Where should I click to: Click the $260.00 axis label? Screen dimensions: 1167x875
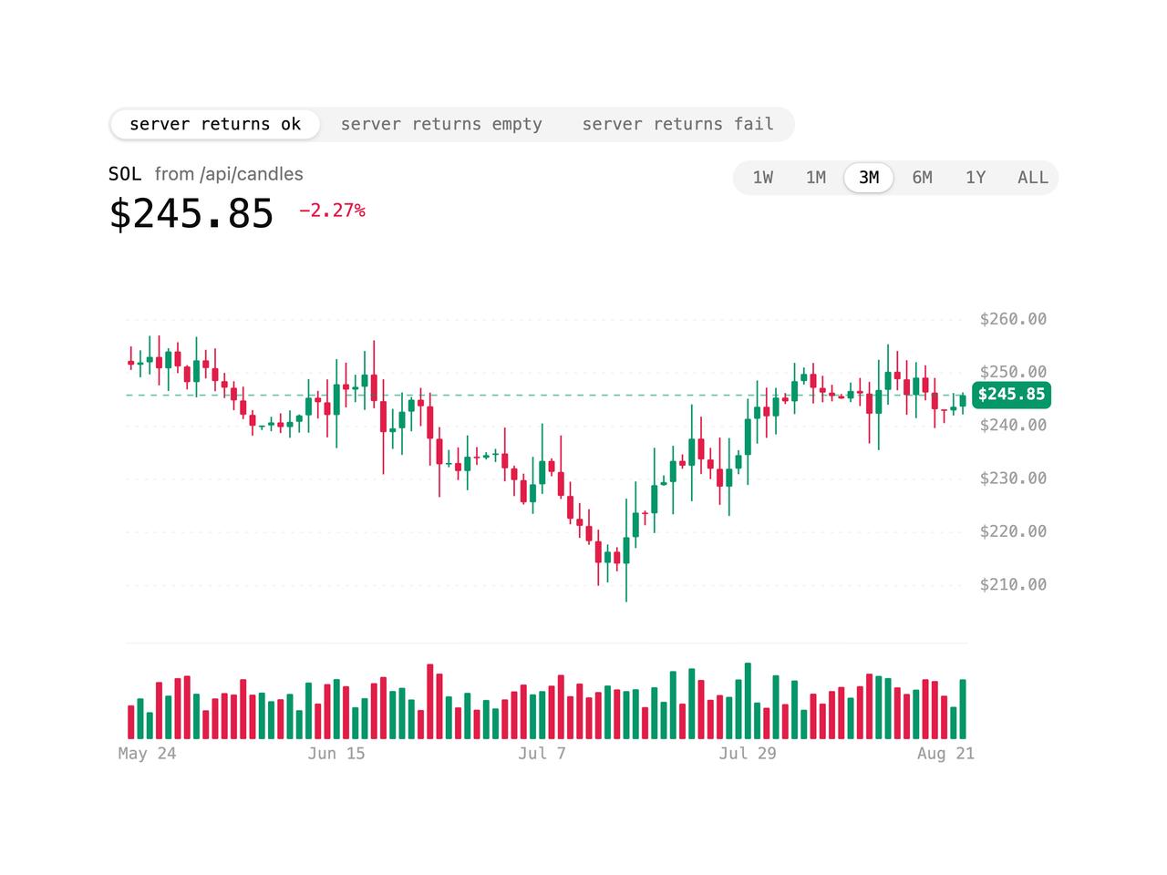click(x=1013, y=319)
